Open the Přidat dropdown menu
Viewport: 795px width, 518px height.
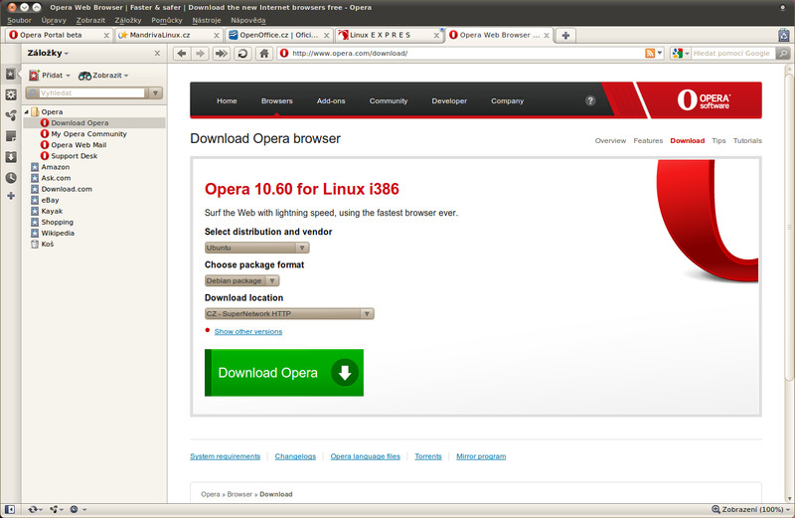coord(50,76)
